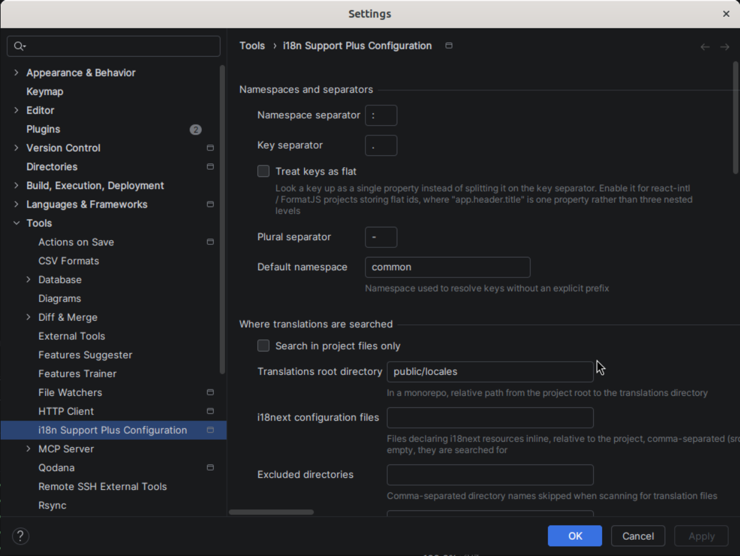Click i18next configuration files field
This screenshot has width=740, height=556.
coord(490,418)
